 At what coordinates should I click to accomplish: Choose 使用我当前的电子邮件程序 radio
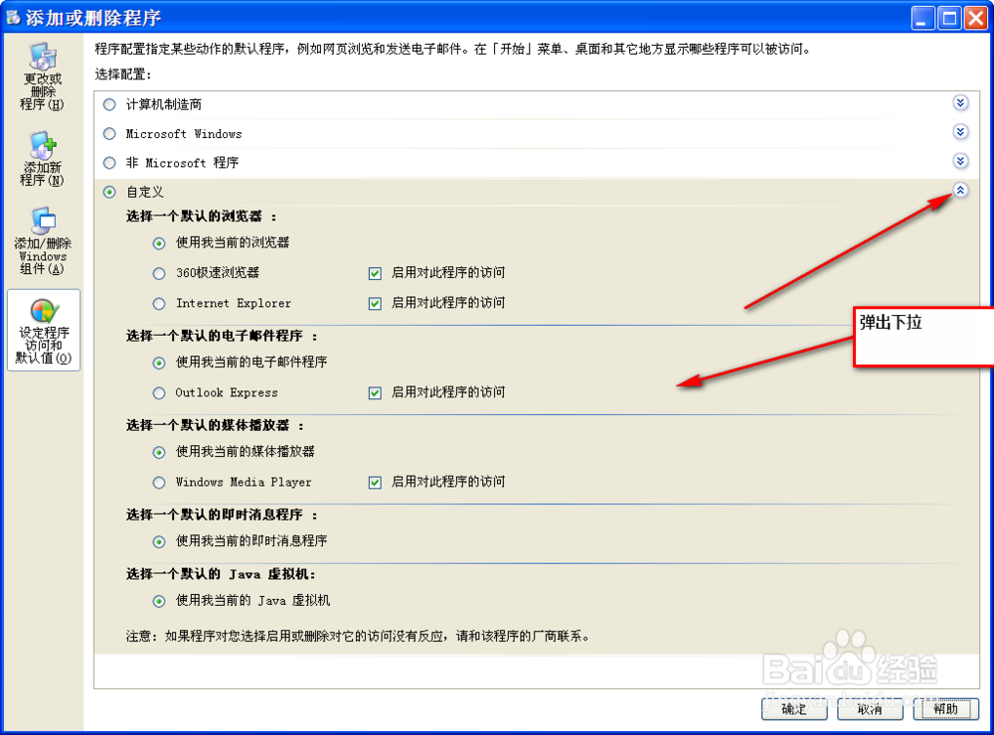159,364
